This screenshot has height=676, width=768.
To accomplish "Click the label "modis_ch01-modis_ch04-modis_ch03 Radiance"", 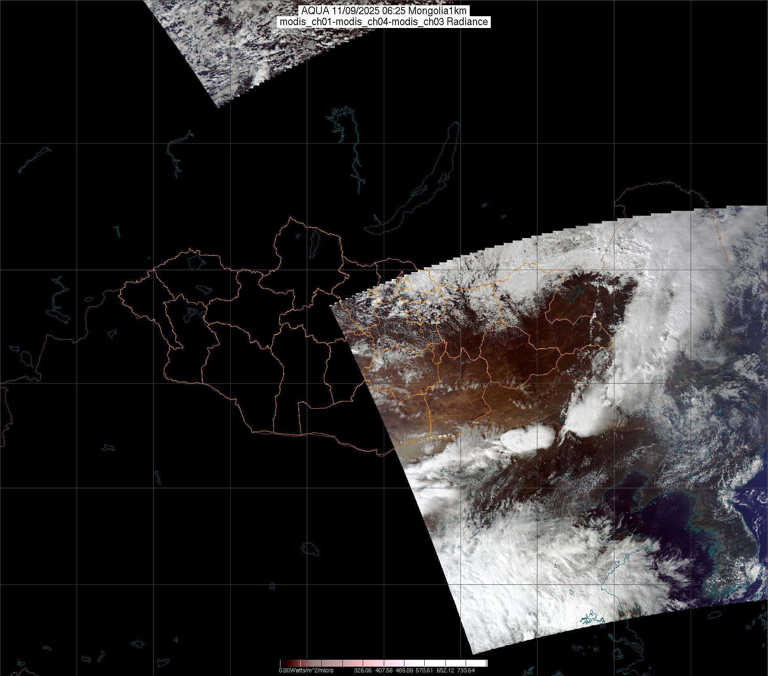I will point(384,22).
